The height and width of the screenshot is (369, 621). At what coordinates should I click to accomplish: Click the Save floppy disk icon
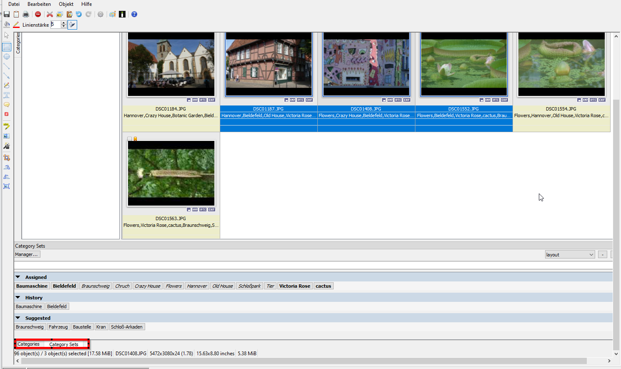click(7, 14)
